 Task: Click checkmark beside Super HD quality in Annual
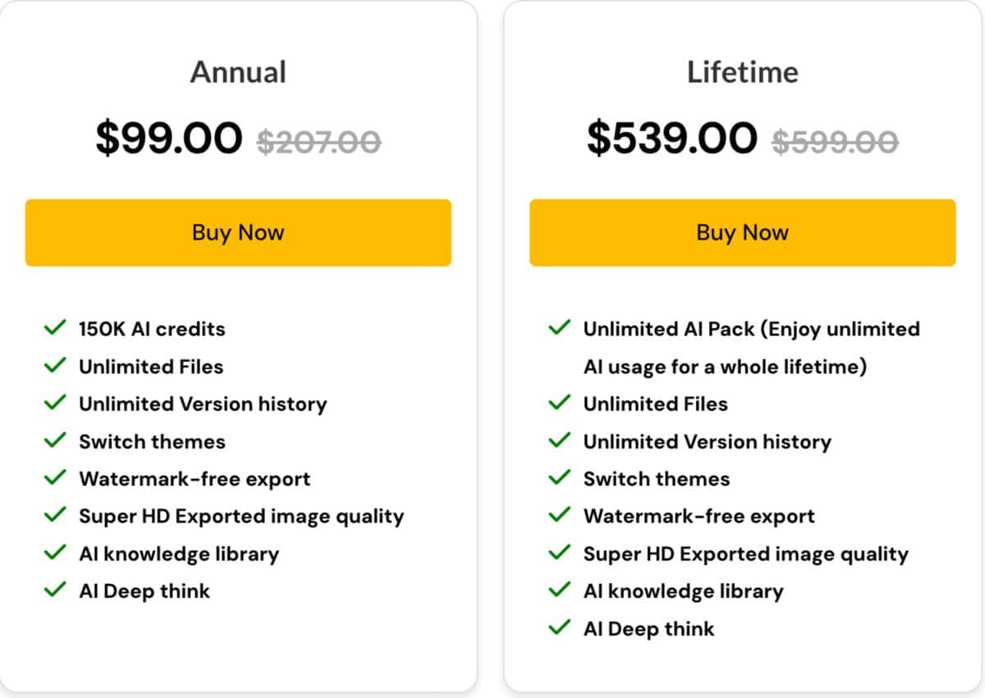click(x=55, y=515)
